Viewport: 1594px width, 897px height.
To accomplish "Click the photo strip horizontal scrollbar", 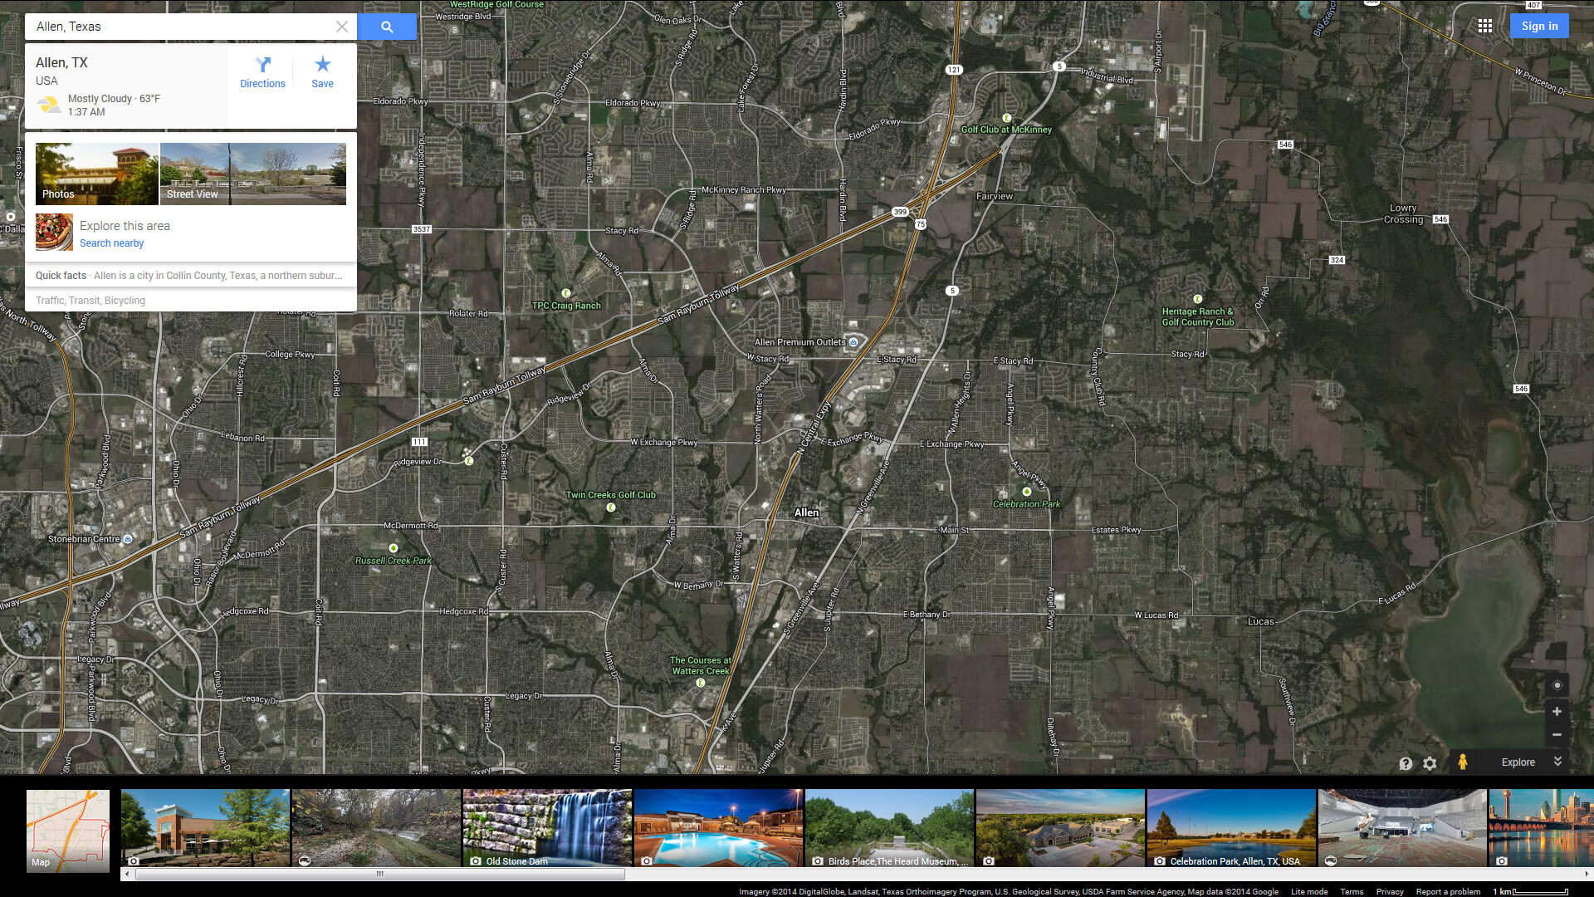I will pyautogui.click(x=380, y=874).
